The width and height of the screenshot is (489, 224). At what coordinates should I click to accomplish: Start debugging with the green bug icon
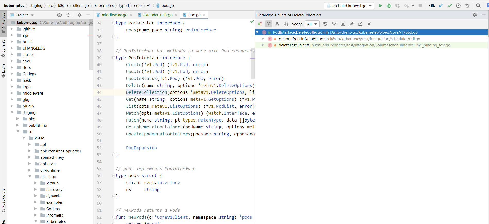[389, 6]
